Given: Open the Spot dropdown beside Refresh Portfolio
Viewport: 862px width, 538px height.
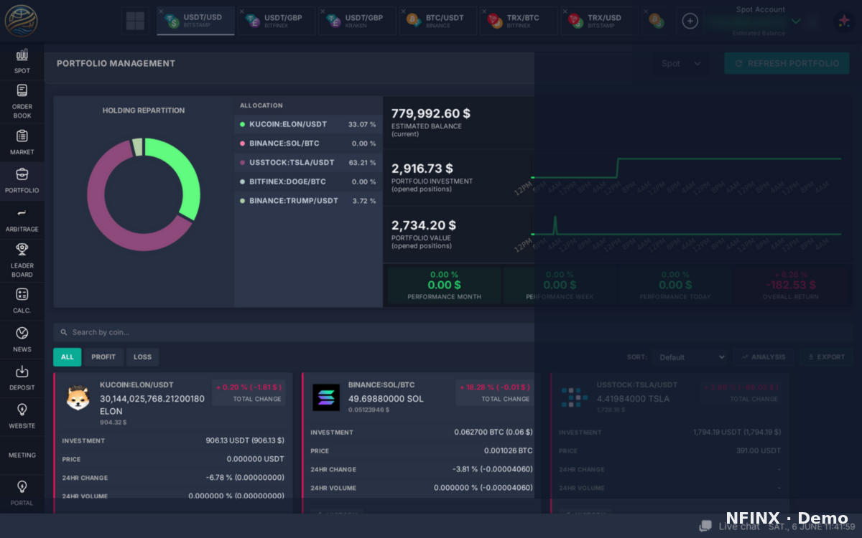Looking at the screenshot, I should (681, 63).
